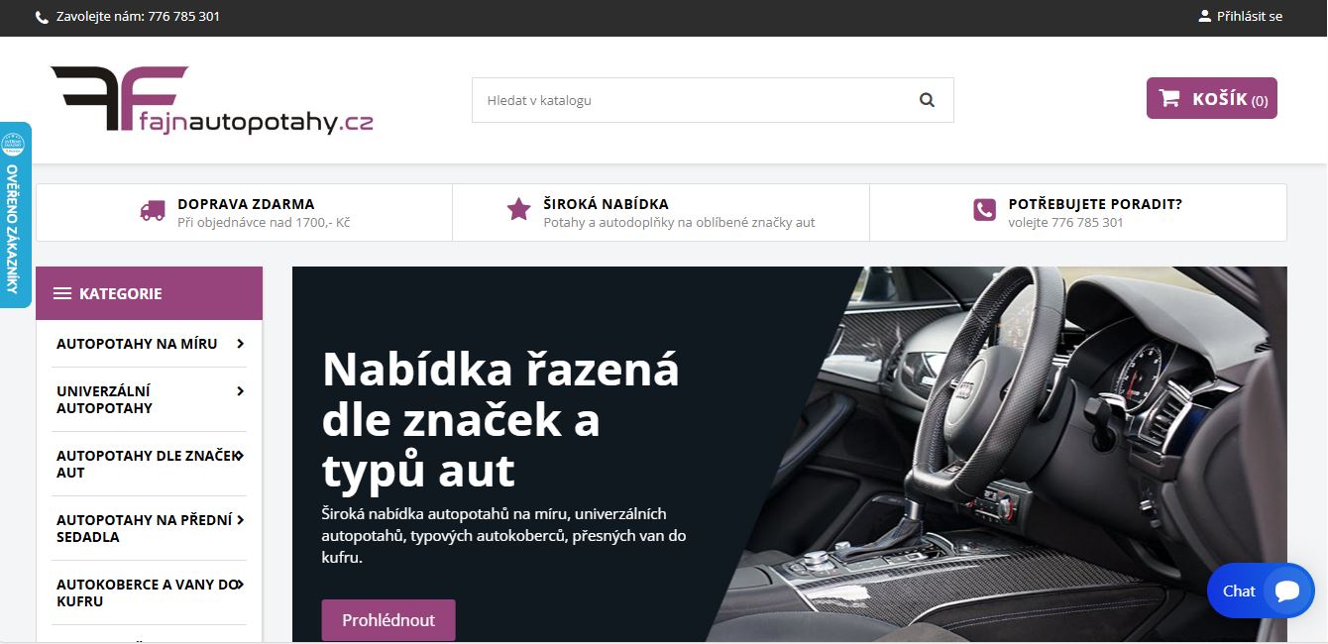Click the purple phone advice icon

[x=984, y=210]
